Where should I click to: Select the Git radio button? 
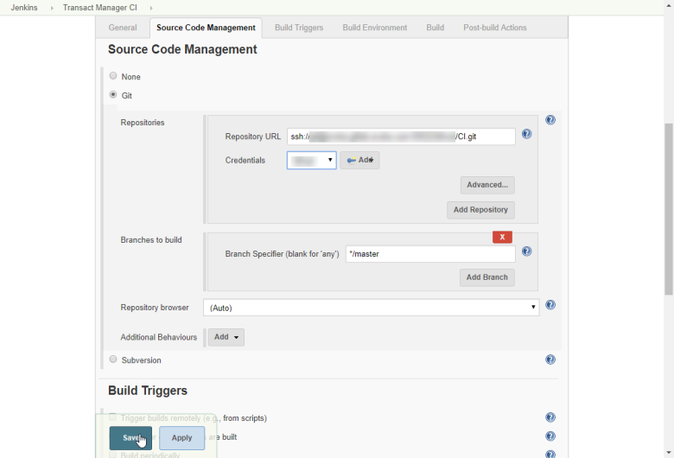pyautogui.click(x=113, y=94)
